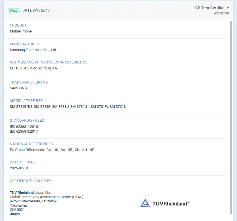Click the CB Test Certificate heading
The height and width of the screenshot is (221, 237).
[x=212, y=8]
